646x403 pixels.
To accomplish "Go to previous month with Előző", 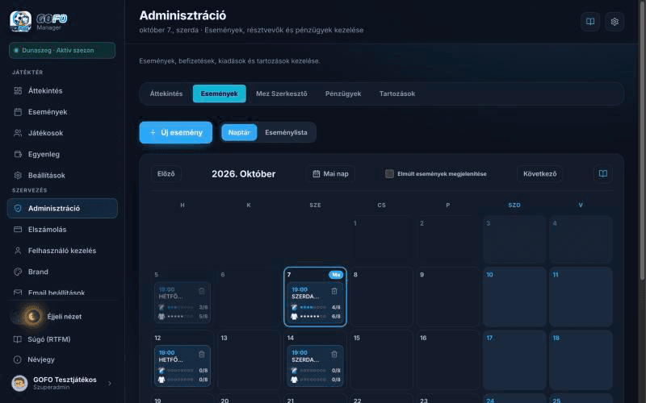I will click(x=166, y=173).
